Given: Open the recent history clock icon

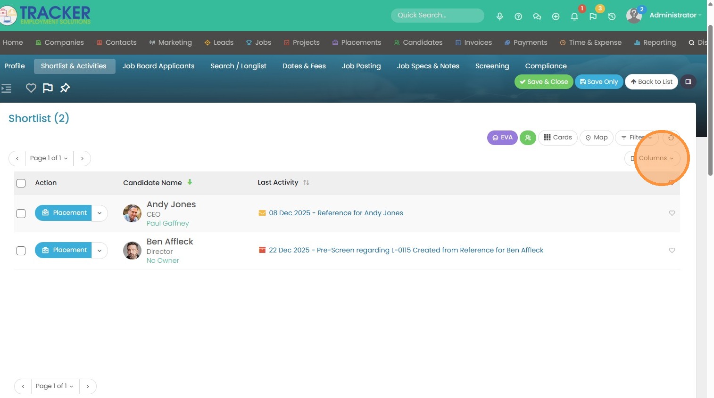Looking at the screenshot, I should pyautogui.click(x=612, y=16).
